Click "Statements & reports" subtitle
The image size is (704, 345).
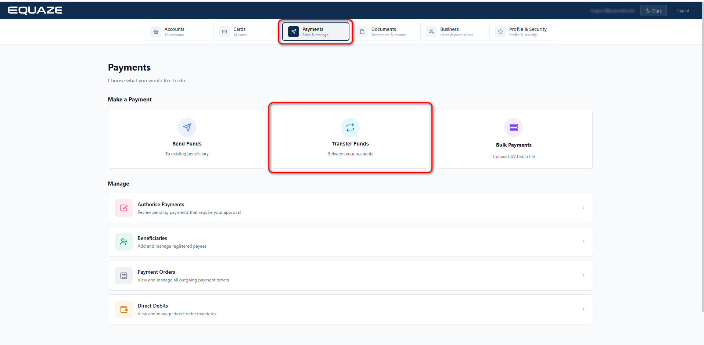tap(388, 35)
